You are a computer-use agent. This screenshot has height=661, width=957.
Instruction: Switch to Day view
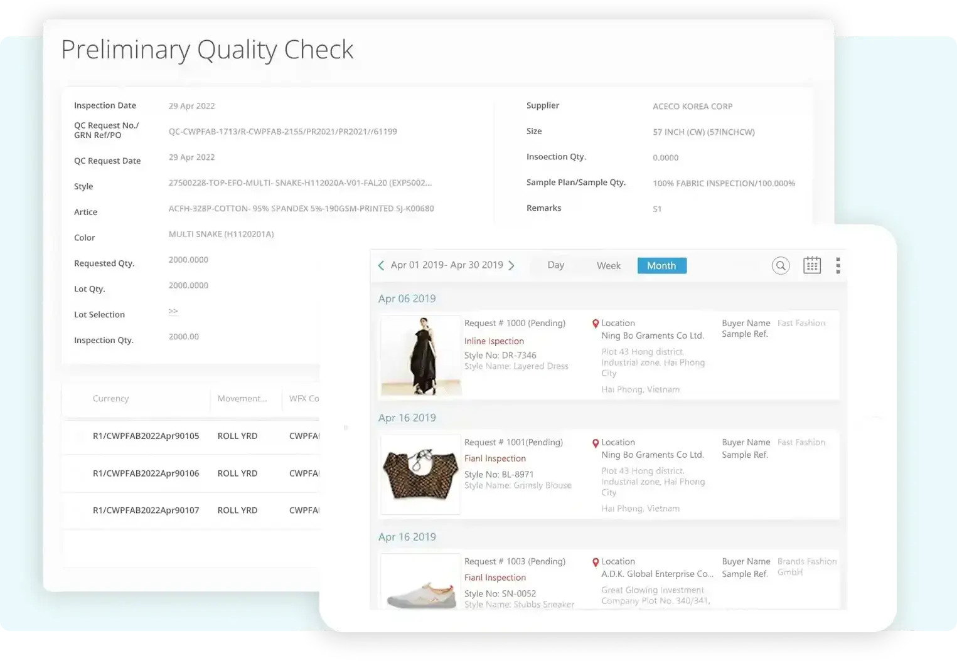(555, 265)
